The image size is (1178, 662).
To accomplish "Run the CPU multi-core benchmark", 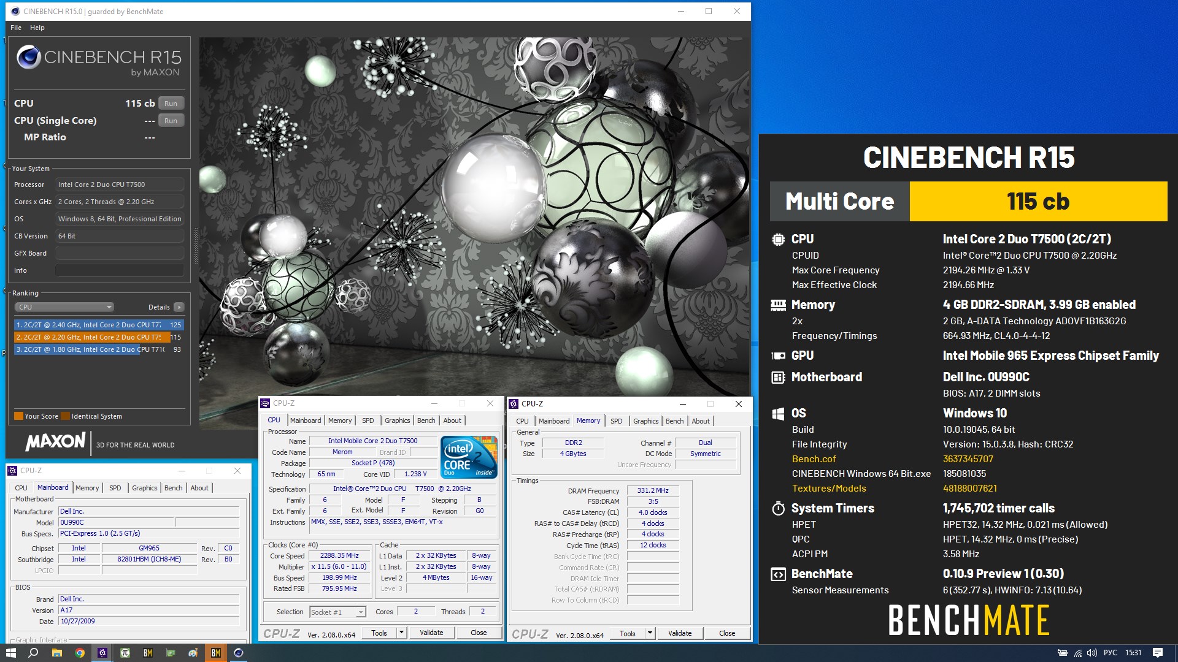I will click(171, 104).
